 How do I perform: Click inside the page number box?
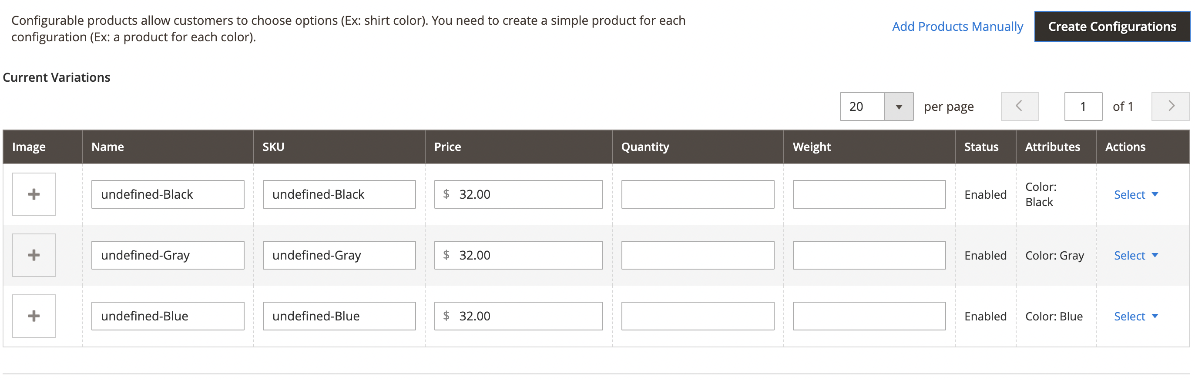[1083, 106]
